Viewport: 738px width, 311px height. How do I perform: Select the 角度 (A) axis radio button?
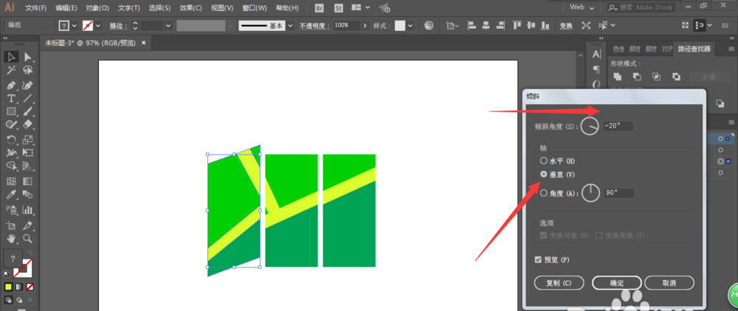pyautogui.click(x=544, y=192)
